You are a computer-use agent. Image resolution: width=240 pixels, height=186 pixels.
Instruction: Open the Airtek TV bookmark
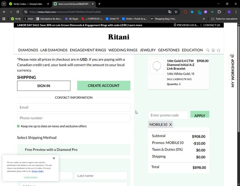(x=112, y=19)
